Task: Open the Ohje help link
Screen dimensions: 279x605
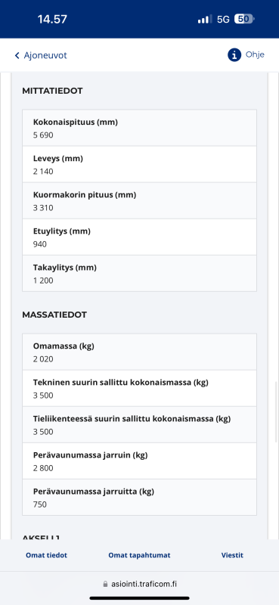Action: coord(246,54)
